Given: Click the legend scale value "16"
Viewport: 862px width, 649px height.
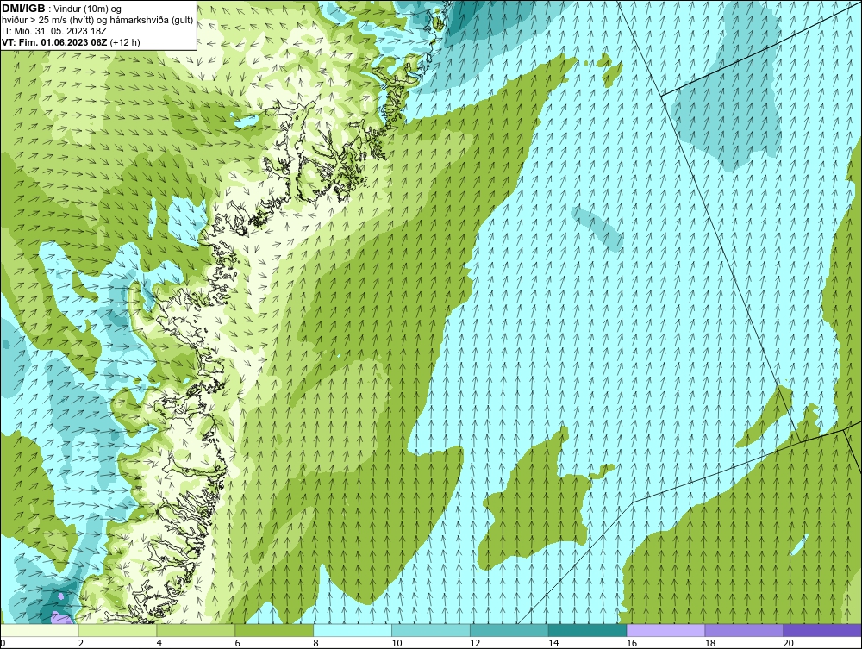Looking at the screenshot, I should tap(632, 643).
